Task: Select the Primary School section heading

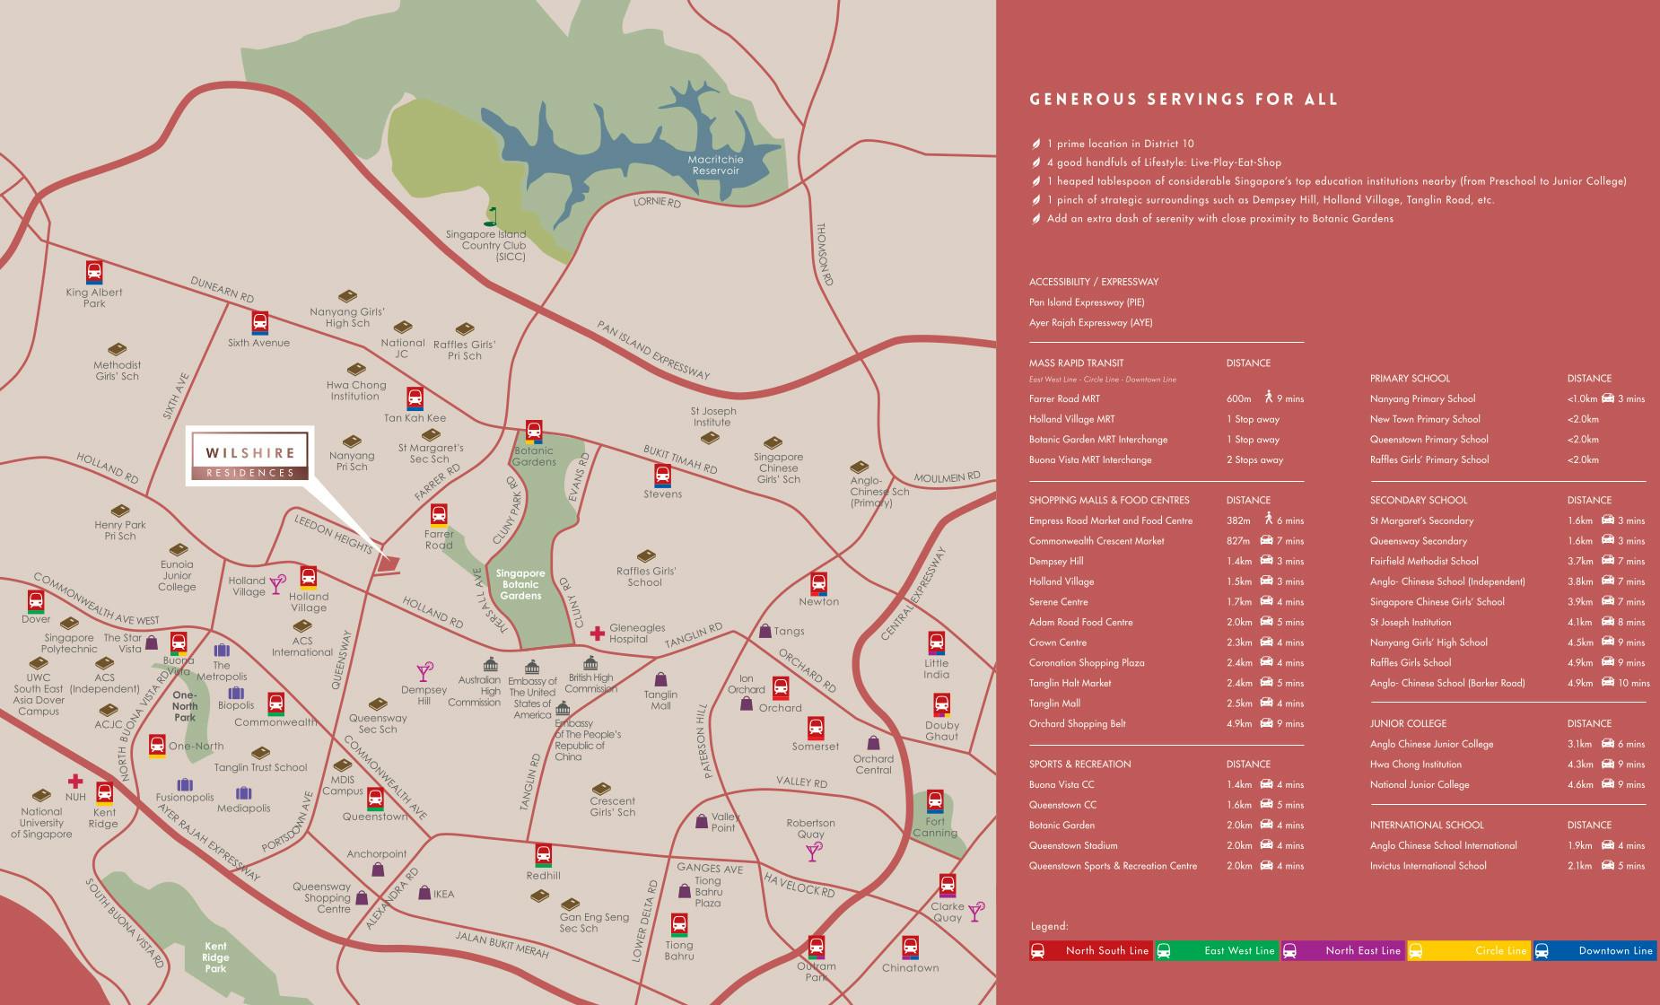Action: [x=1410, y=379]
